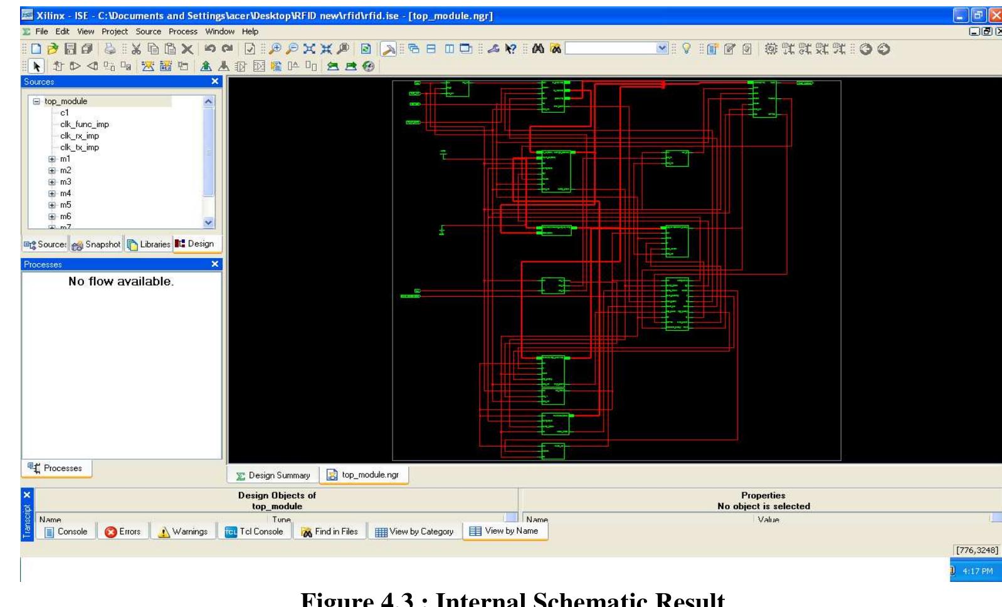The width and height of the screenshot is (1002, 607).
Task: Click the Zoom In magnifier icon
Action: point(275,49)
